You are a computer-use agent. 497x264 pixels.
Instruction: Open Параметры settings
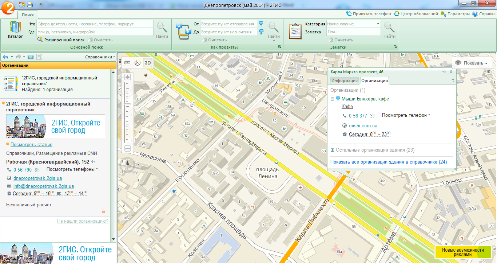pyautogui.click(x=455, y=14)
